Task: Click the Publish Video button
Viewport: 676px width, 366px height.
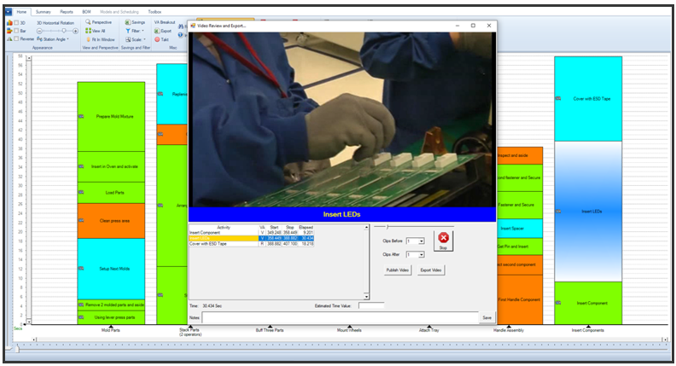Action: click(398, 270)
